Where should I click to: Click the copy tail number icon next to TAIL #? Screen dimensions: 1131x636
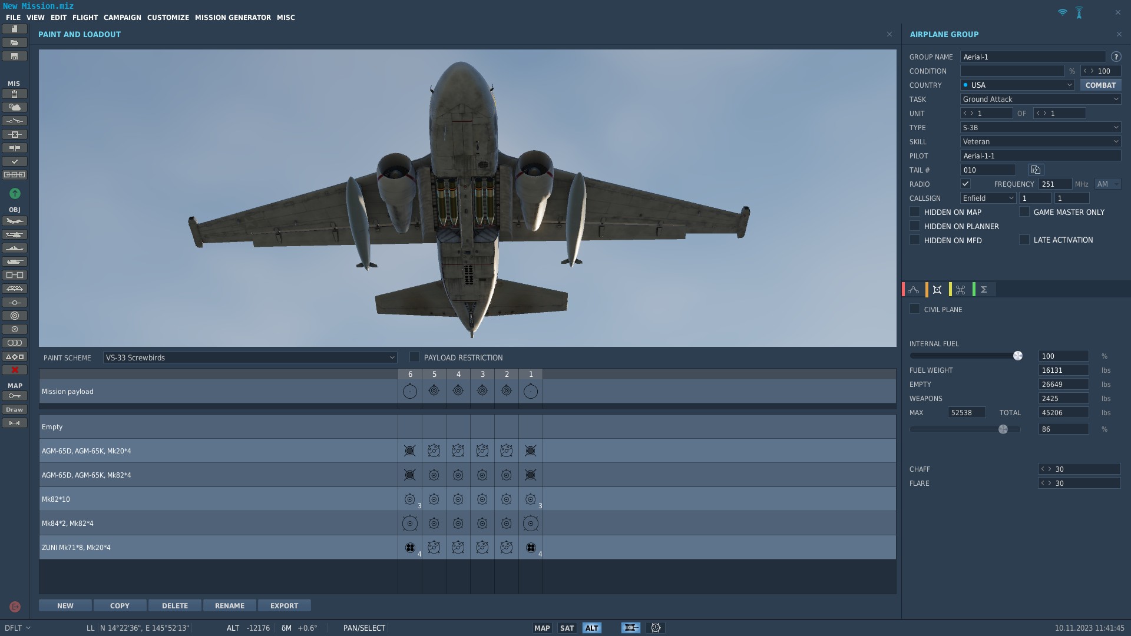(x=1035, y=170)
